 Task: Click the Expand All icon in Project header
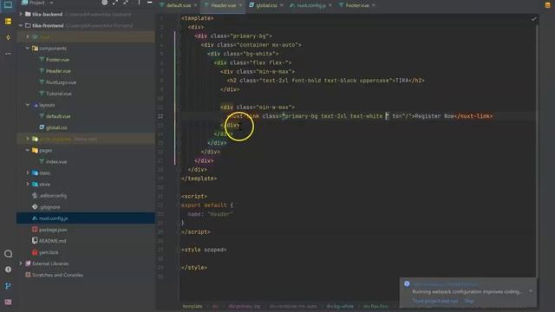[115, 3]
